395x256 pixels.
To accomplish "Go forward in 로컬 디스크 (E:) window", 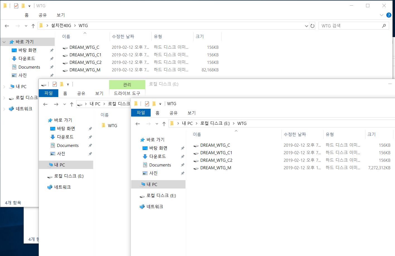I will pos(56,104).
